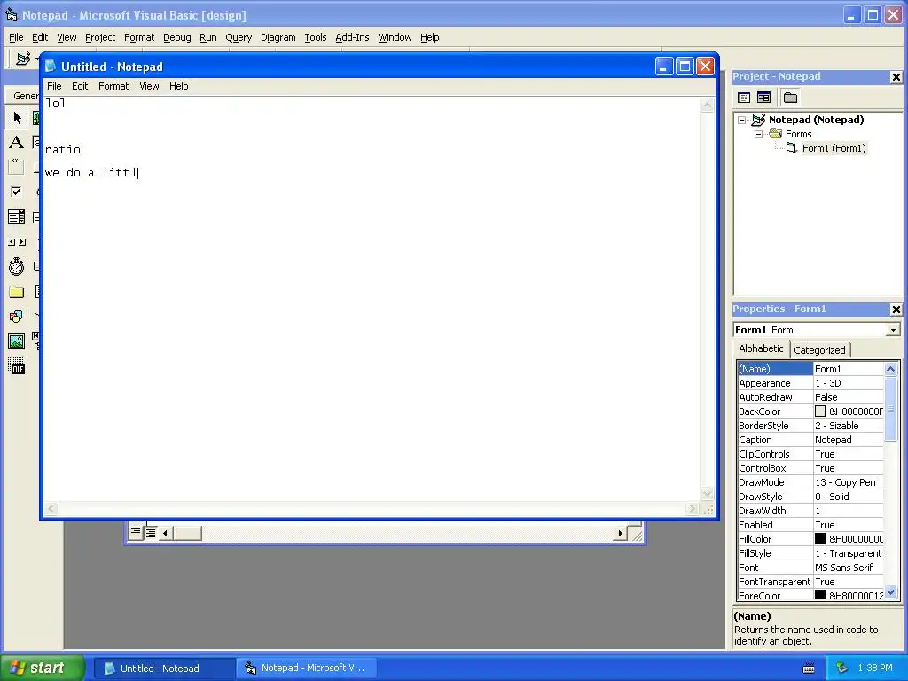Select Form1 (Form1) in project tree
The width and height of the screenshot is (908, 681).
pyautogui.click(x=834, y=148)
